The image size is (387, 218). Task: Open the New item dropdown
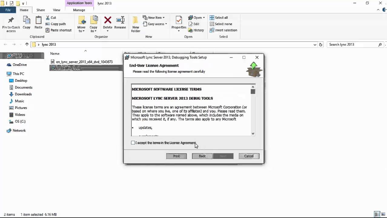(154, 18)
